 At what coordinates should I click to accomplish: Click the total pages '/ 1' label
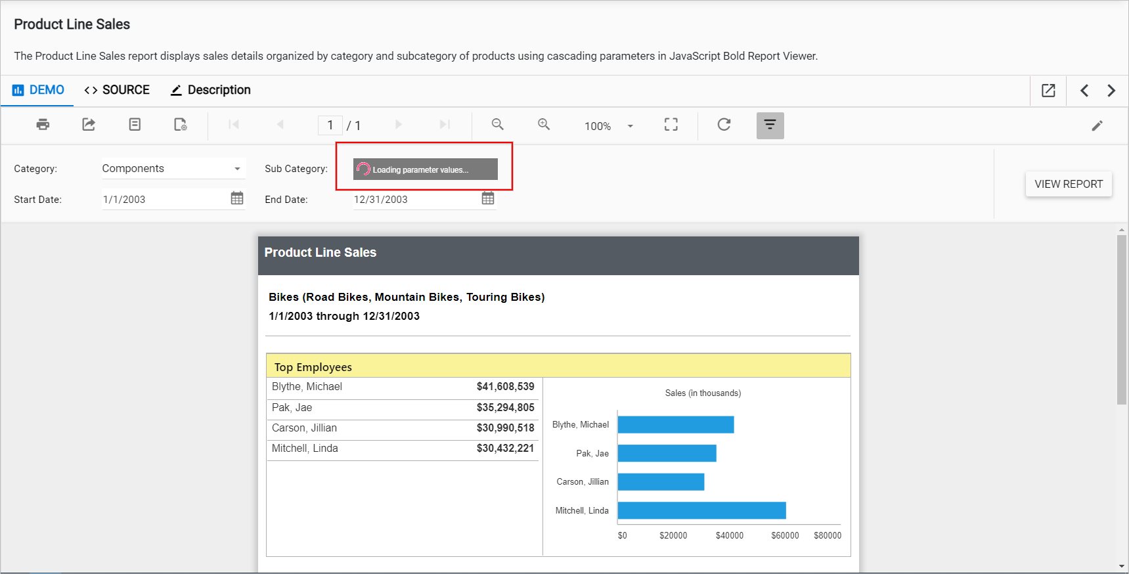point(354,125)
